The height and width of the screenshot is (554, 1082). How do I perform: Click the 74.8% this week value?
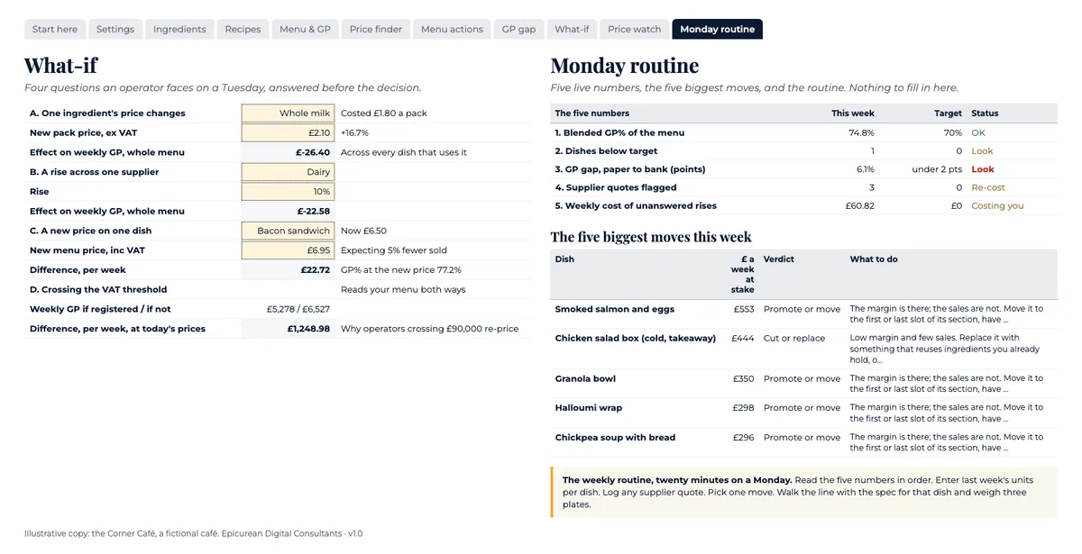[x=861, y=132]
